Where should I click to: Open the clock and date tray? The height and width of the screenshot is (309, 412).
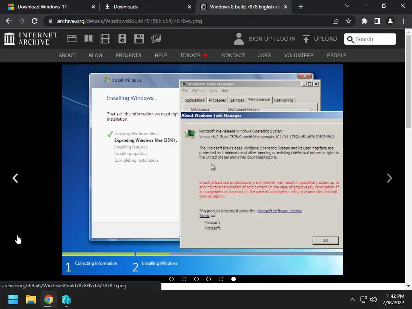click(x=393, y=299)
